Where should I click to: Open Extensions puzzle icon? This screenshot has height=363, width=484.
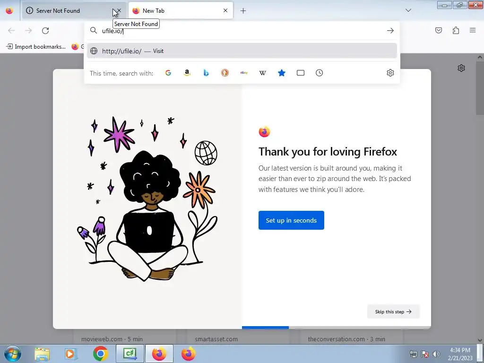[x=456, y=30]
